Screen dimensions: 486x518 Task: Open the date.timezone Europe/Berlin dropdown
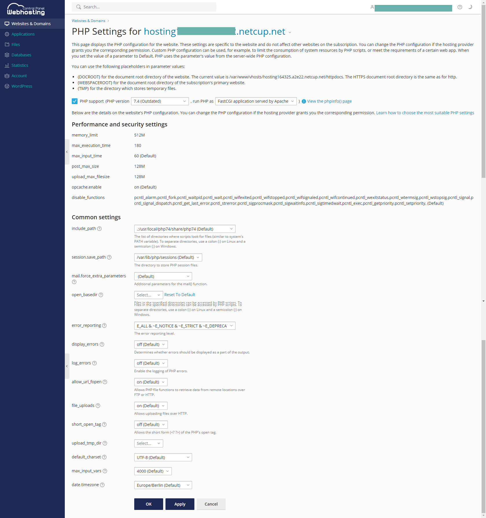coord(163,485)
